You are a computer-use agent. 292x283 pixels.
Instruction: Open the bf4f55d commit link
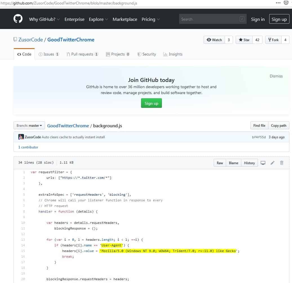tap(258, 137)
